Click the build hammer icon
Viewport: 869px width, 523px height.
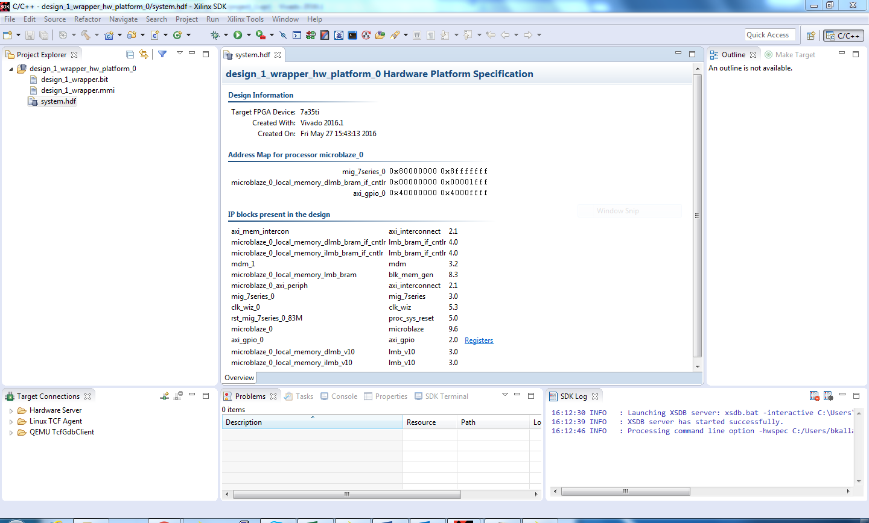(86, 35)
